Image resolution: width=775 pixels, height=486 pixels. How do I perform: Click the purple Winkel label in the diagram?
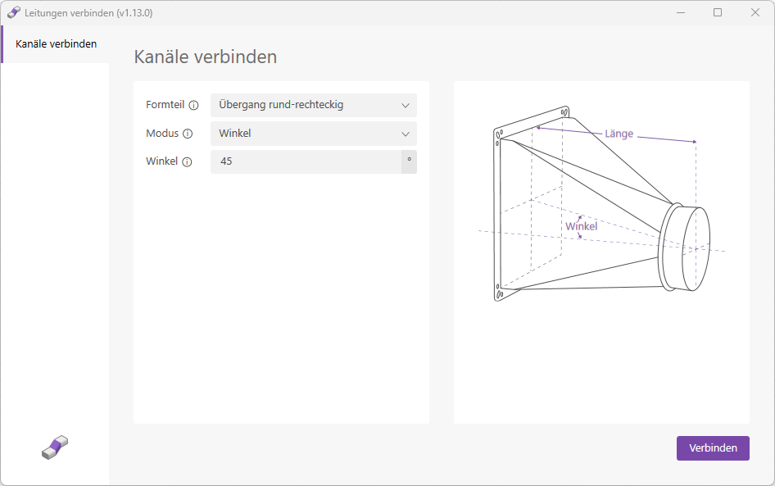pos(581,226)
